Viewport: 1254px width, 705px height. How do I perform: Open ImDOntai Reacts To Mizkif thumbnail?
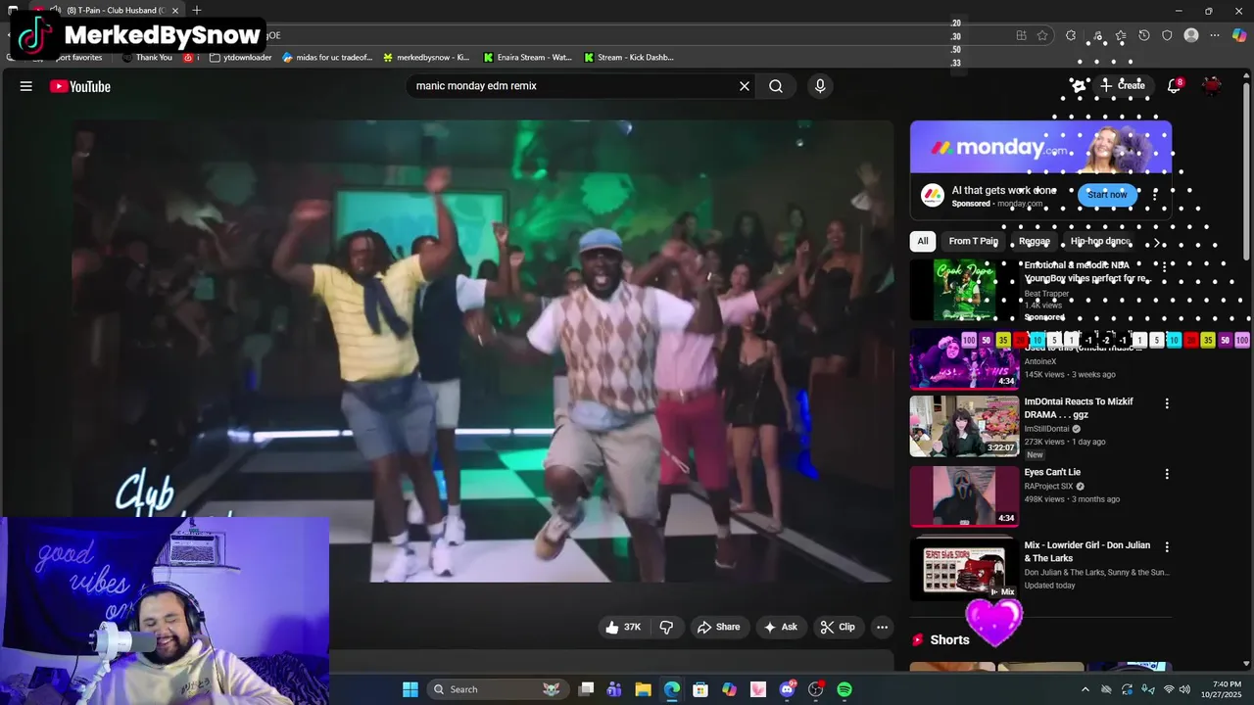click(965, 426)
